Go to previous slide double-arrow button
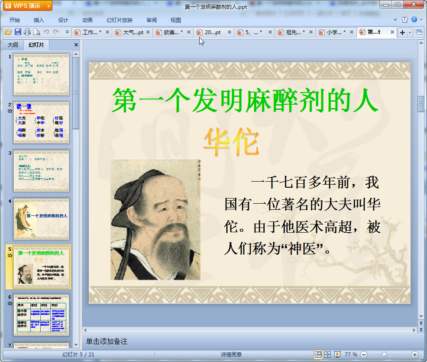The width and height of the screenshot is (427, 362). [x=421, y=323]
